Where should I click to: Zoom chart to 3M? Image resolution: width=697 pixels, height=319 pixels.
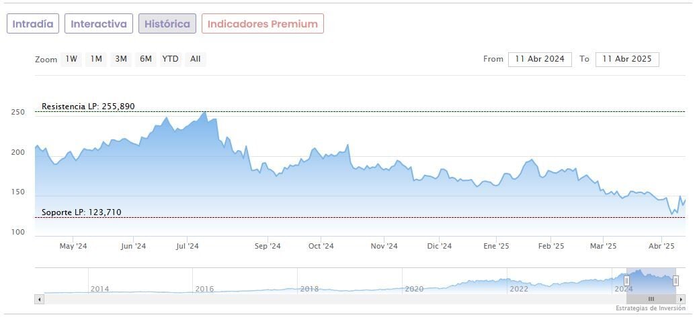pyautogui.click(x=121, y=59)
